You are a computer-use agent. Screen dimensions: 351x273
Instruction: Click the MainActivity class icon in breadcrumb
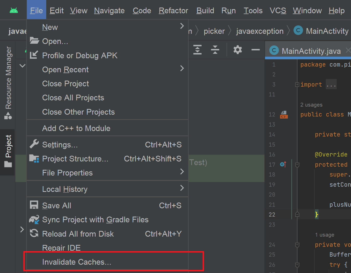pyautogui.click(x=298, y=30)
